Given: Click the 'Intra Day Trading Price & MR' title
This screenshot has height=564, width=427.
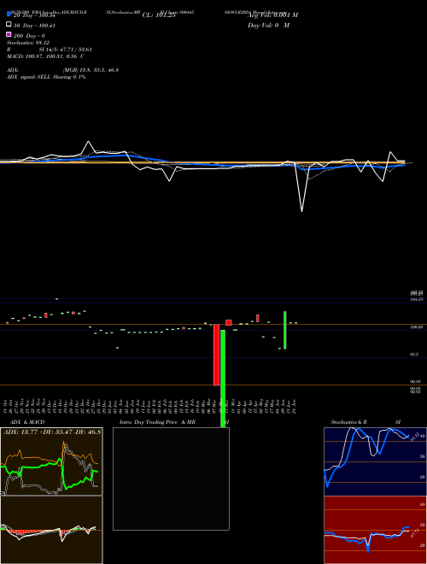Looking at the screenshot, I should pos(158,422).
